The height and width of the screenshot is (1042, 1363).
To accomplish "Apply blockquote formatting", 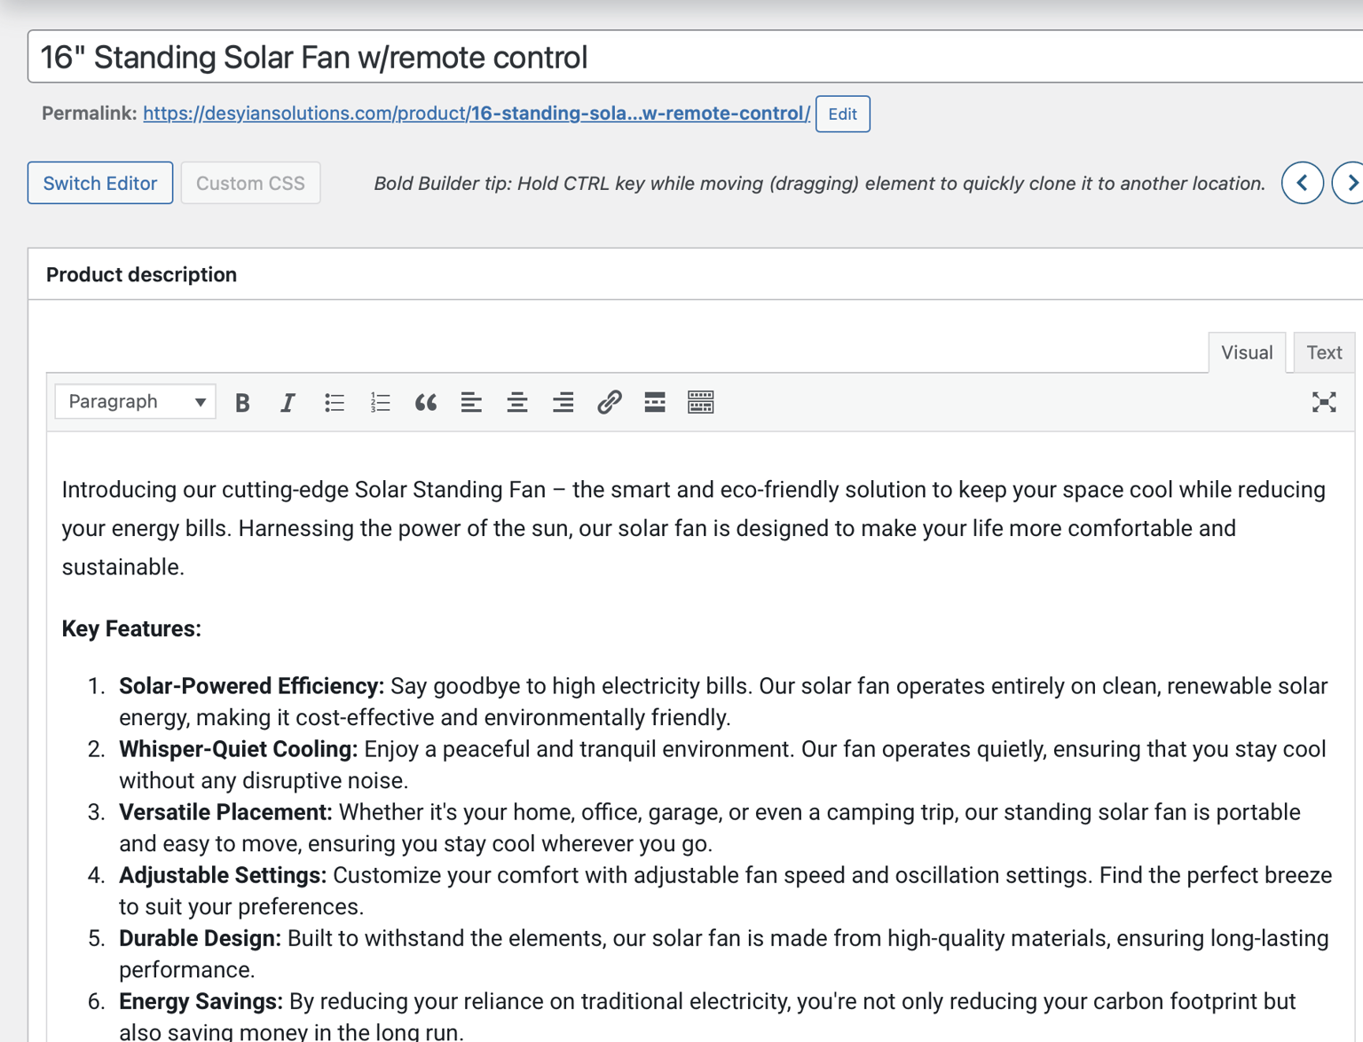I will 426,402.
